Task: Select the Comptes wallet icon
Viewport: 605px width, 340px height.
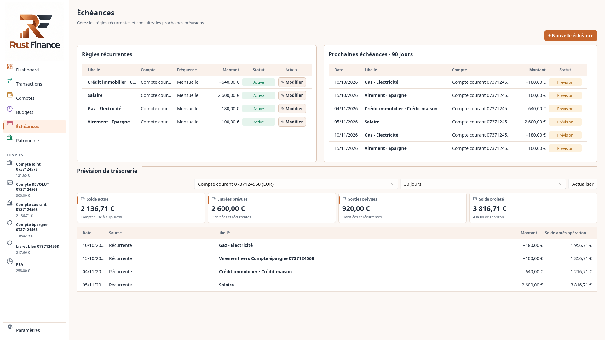Action: click(x=10, y=95)
